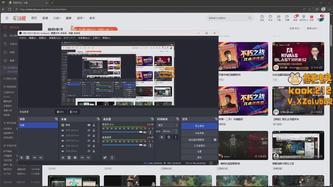Remove transition with trash icon
This screenshot has width=333, height=187.
pyautogui.click(x=169, y=137)
